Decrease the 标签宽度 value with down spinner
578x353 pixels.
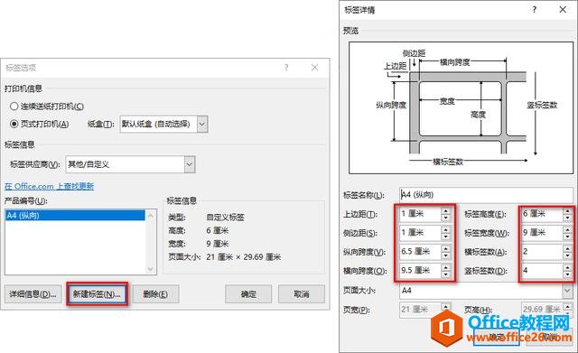pyautogui.click(x=568, y=237)
